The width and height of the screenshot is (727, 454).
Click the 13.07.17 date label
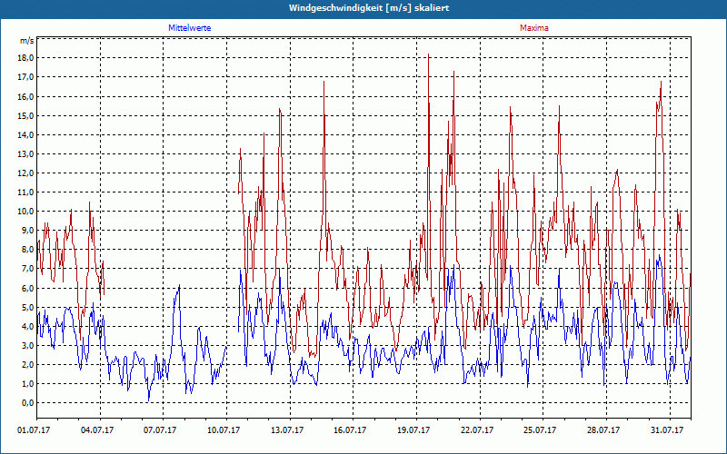pyautogui.click(x=287, y=430)
